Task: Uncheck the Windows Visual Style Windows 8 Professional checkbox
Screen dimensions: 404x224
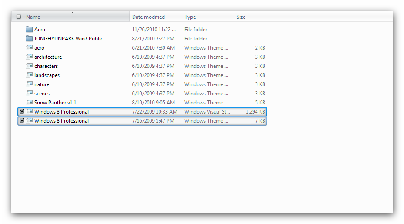Action: (22, 111)
